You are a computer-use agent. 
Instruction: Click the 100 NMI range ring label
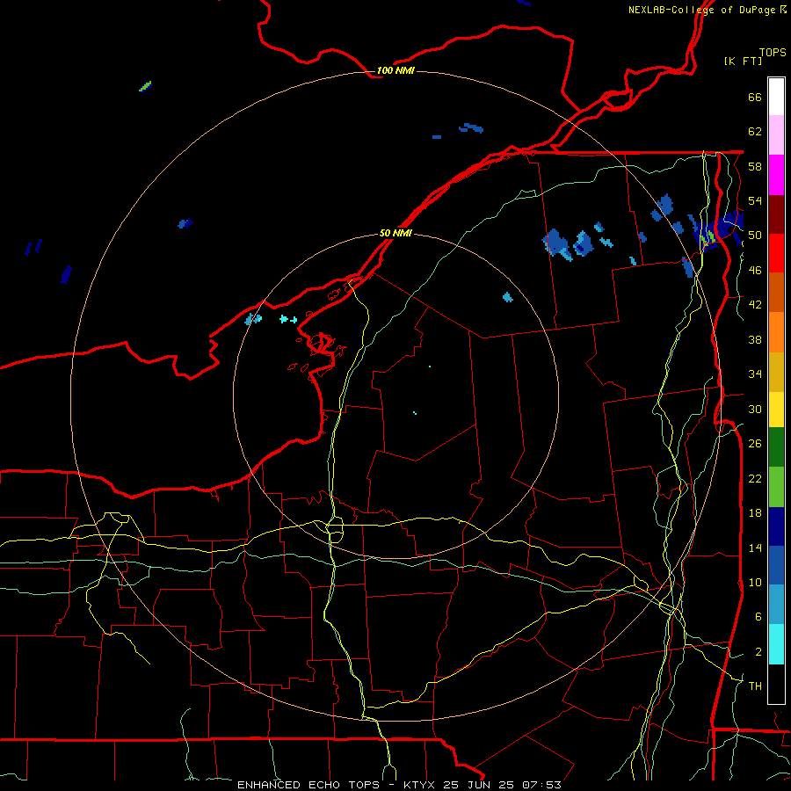click(395, 70)
